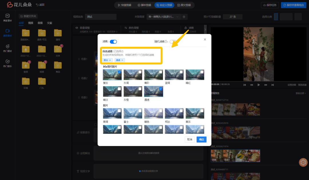Uncheck the 通透 filter checkbox
309x180 pixels.
(x=161, y=89)
